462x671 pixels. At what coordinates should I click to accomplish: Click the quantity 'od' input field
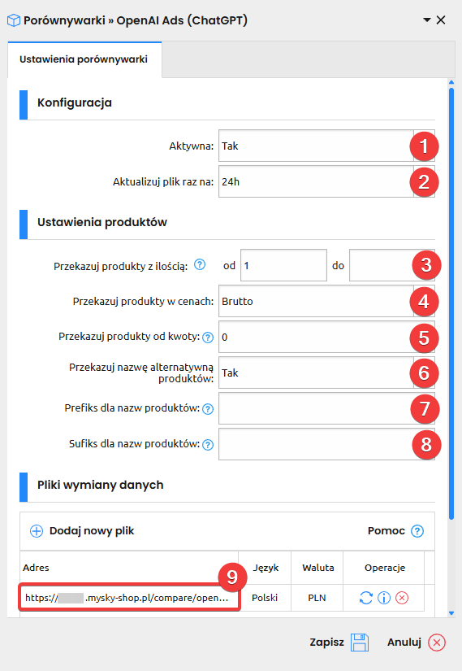coord(283,265)
